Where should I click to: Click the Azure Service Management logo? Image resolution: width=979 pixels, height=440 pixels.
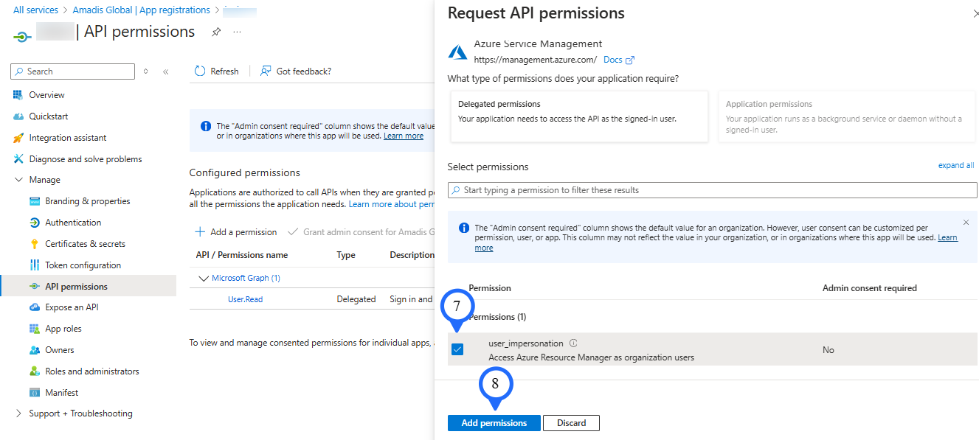(x=458, y=52)
